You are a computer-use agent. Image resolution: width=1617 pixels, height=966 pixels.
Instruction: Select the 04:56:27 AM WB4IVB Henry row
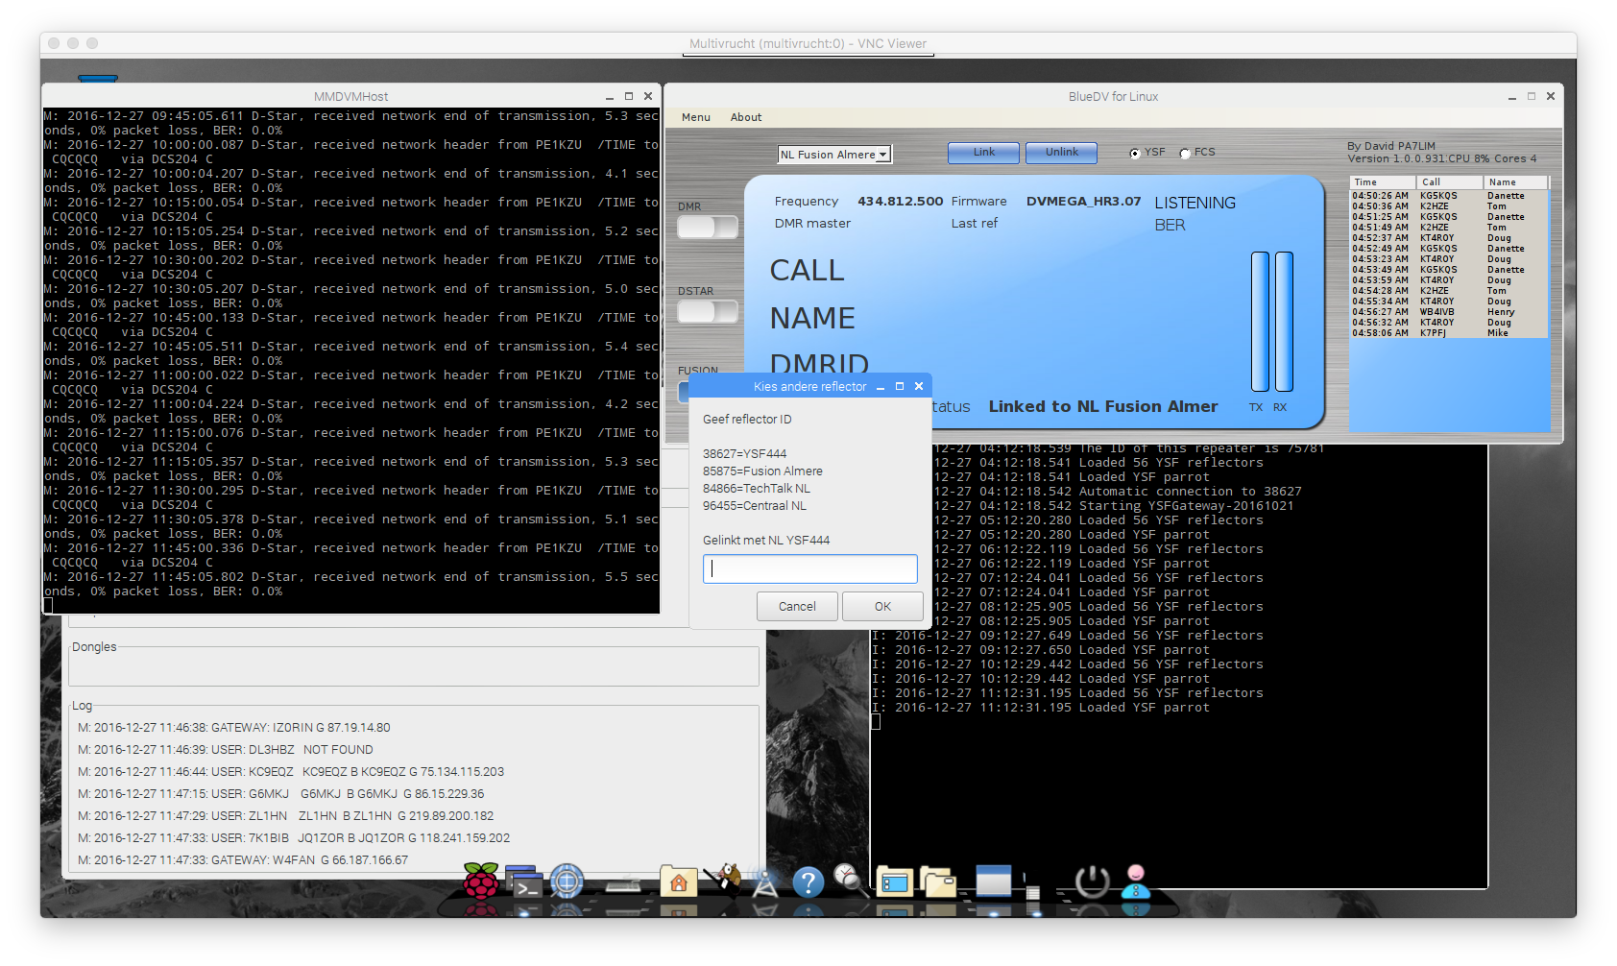tap(1448, 312)
